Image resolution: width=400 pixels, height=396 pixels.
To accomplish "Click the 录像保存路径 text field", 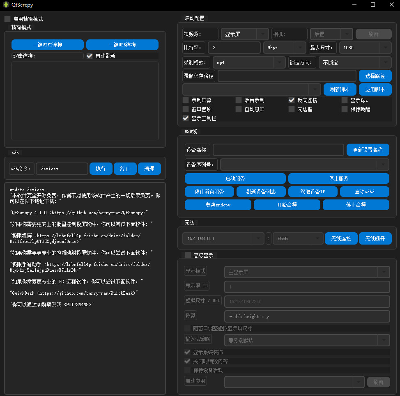I will (x=287, y=76).
